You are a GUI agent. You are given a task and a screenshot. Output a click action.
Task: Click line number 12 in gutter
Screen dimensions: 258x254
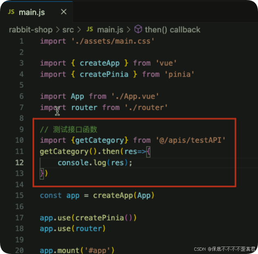[20, 163]
